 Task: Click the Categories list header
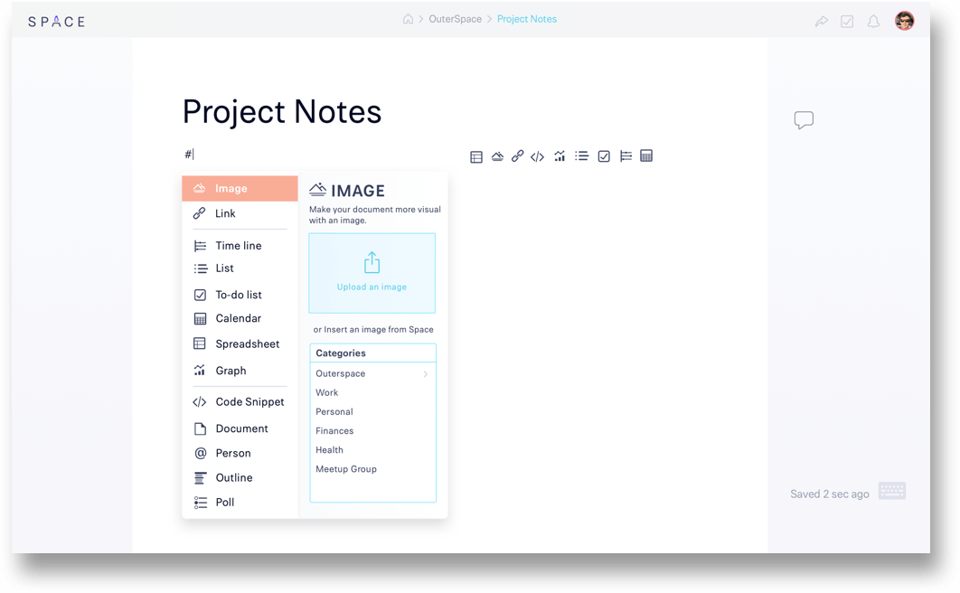coord(372,353)
